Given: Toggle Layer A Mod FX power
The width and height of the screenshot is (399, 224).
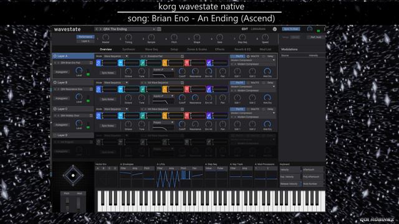Looking at the screenshot, I should coord(248,57).
